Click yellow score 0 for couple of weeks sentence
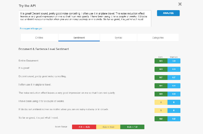Screen dimensions: 203x134 point(161,102)
